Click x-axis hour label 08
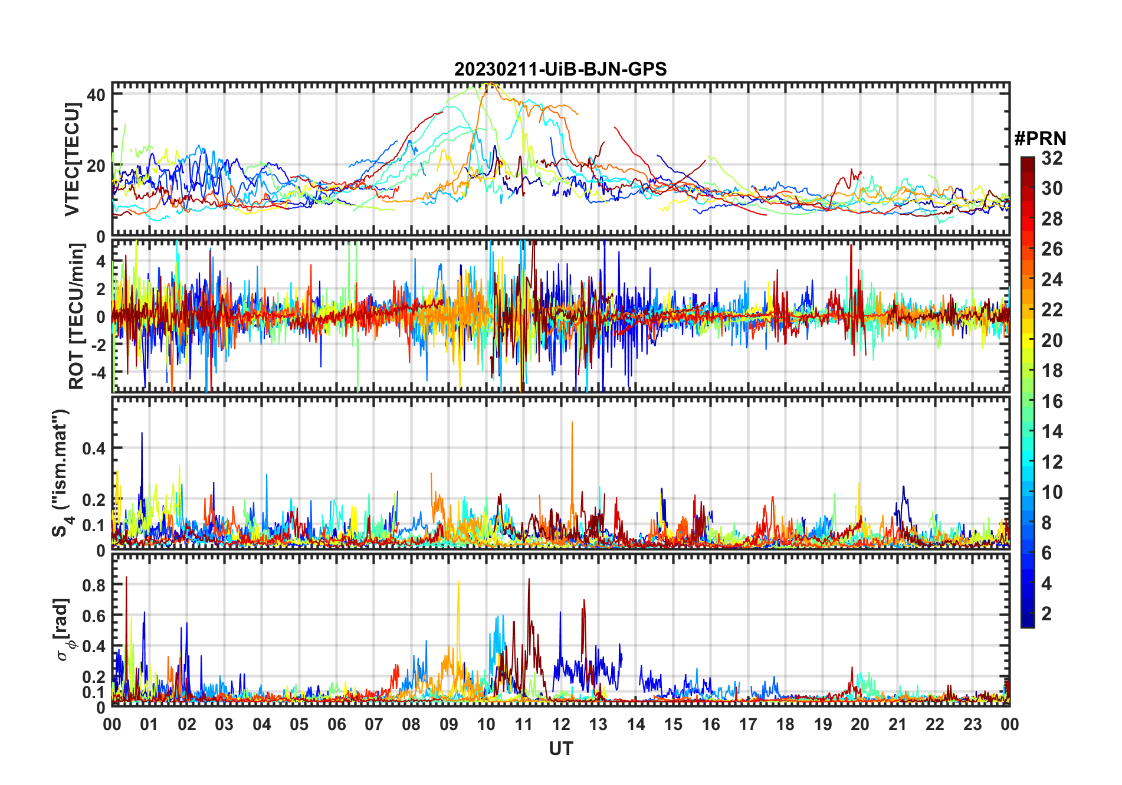This screenshot has width=1122, height=785. 411,724
